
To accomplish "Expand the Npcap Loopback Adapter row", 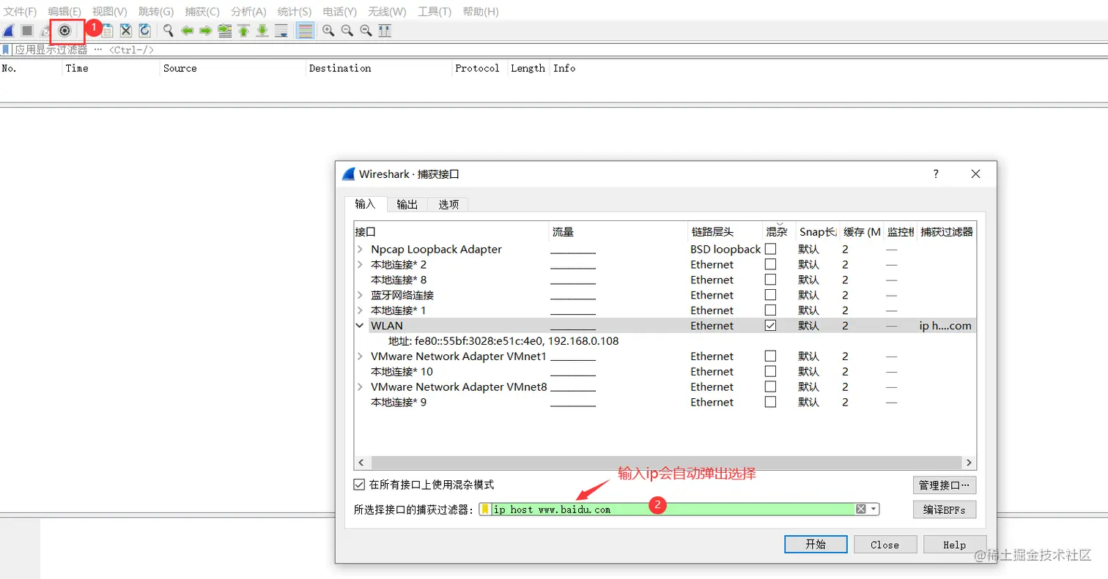I will point(360,249).
